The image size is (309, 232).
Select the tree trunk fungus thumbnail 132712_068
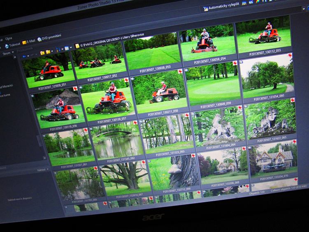174,173
